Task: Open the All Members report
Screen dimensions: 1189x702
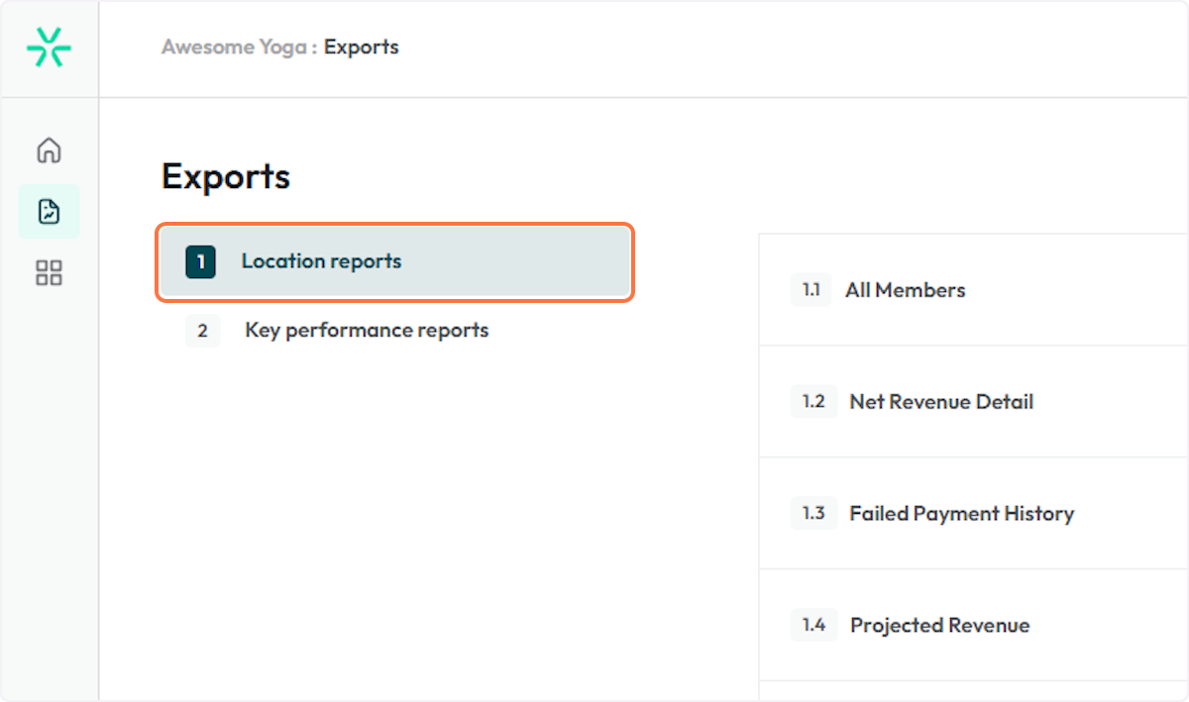Action: pyautogui.click(x=905, y=290)
